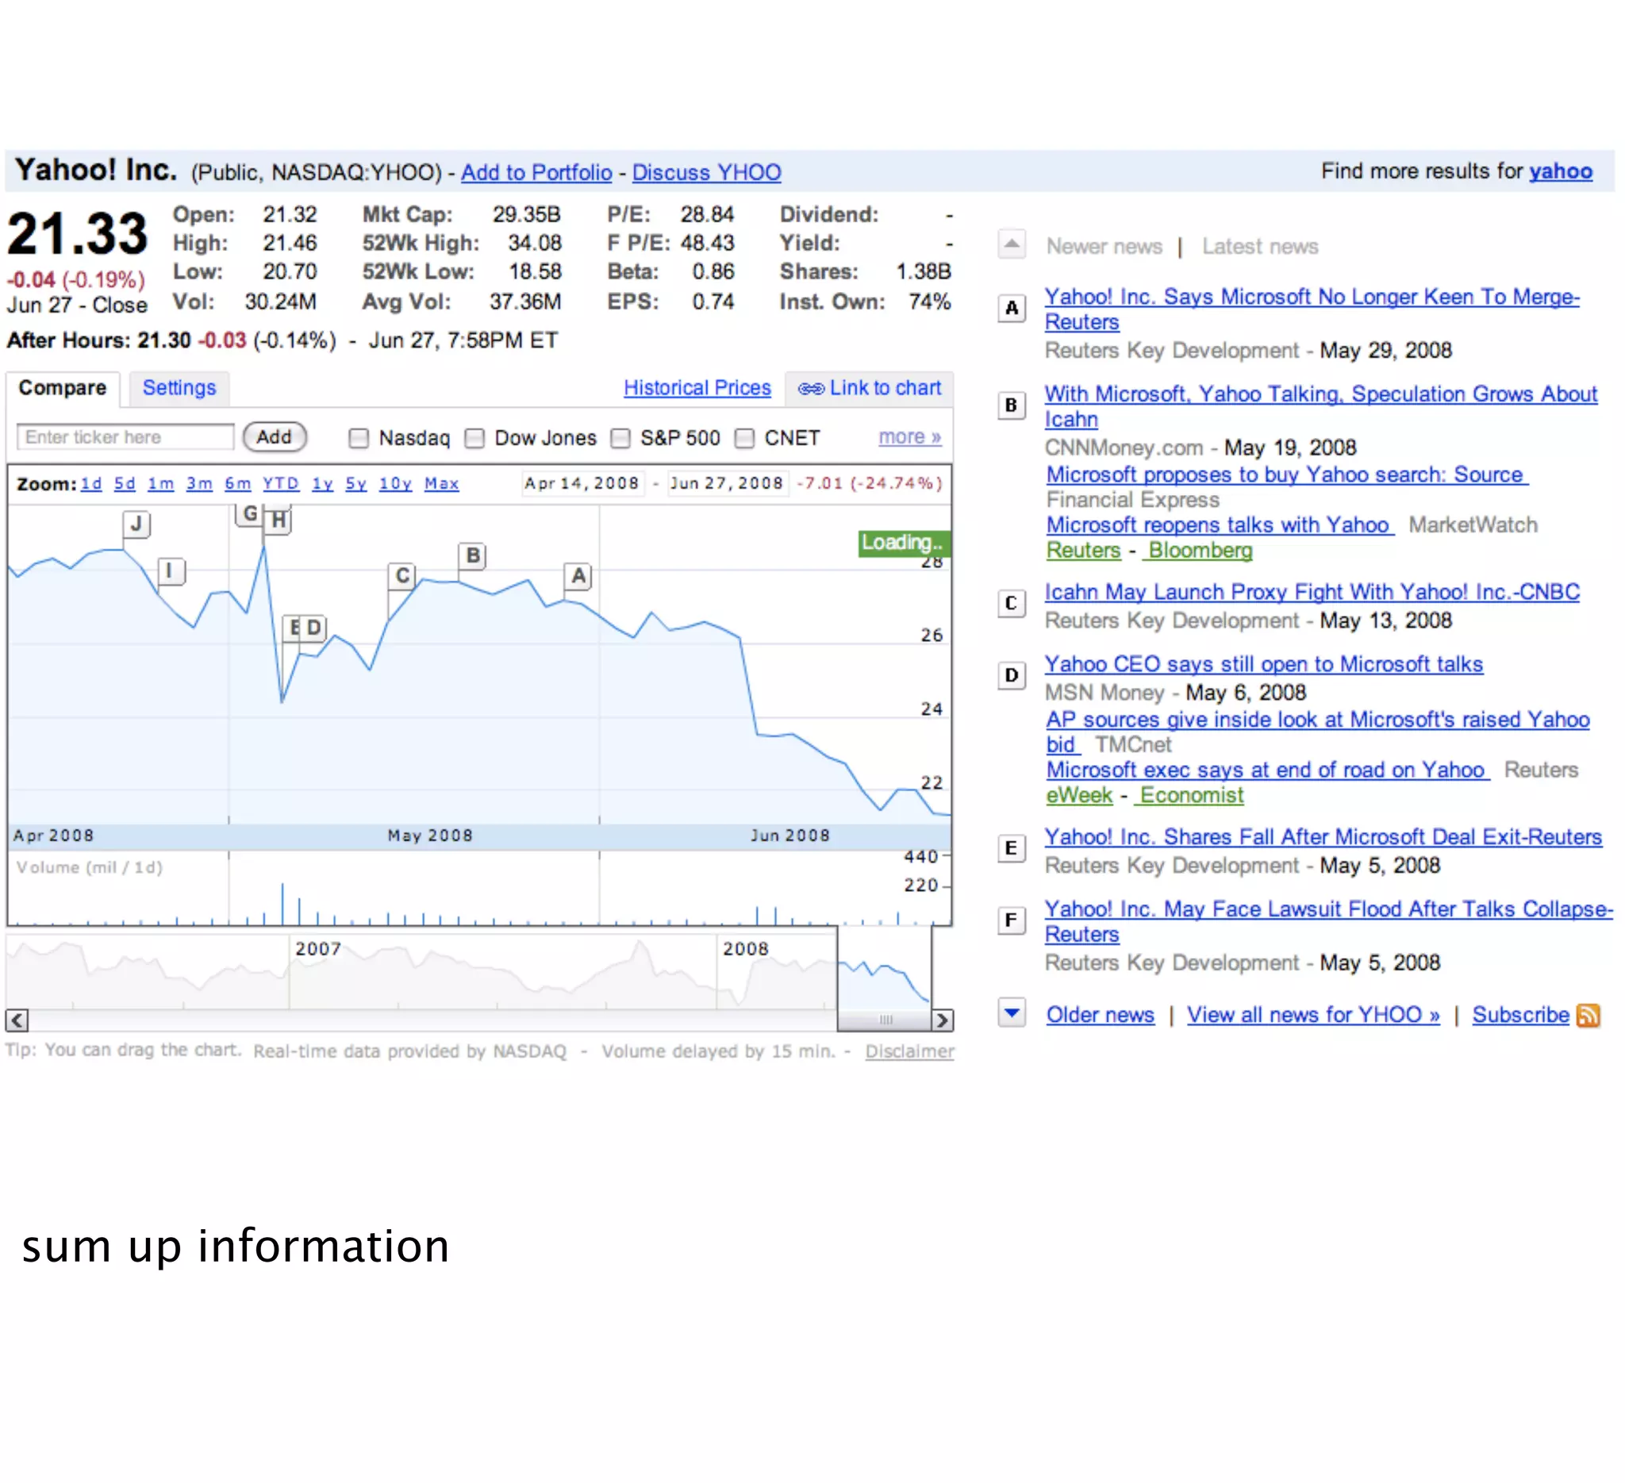Viewport: 1625px width, 1483px height.
Task: Click the down arrow for older news
Action: coord(1011,1012)
